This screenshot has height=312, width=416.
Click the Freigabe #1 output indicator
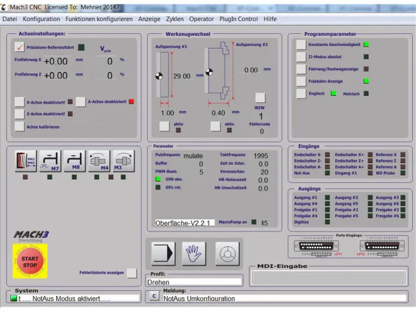click(x=328, y=210)
